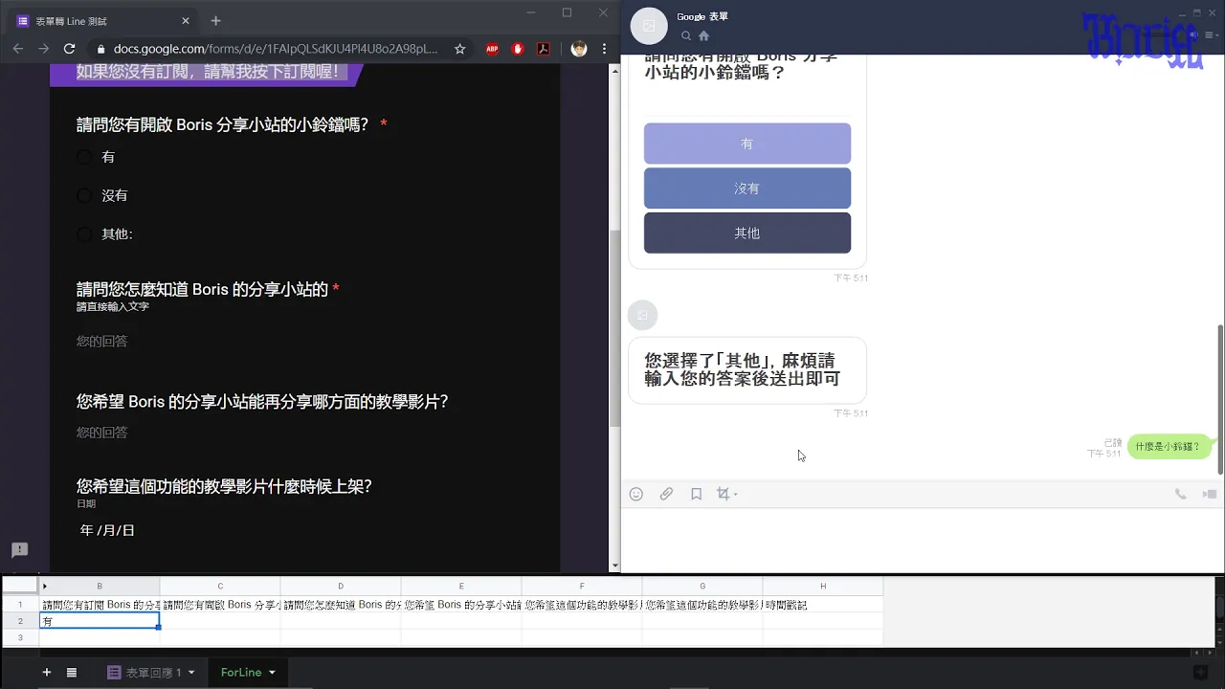The height and width of the screenshot is (689, 1225).
Task: Tap the 有 button in LINE chat
Action: (x=747, y=144)
